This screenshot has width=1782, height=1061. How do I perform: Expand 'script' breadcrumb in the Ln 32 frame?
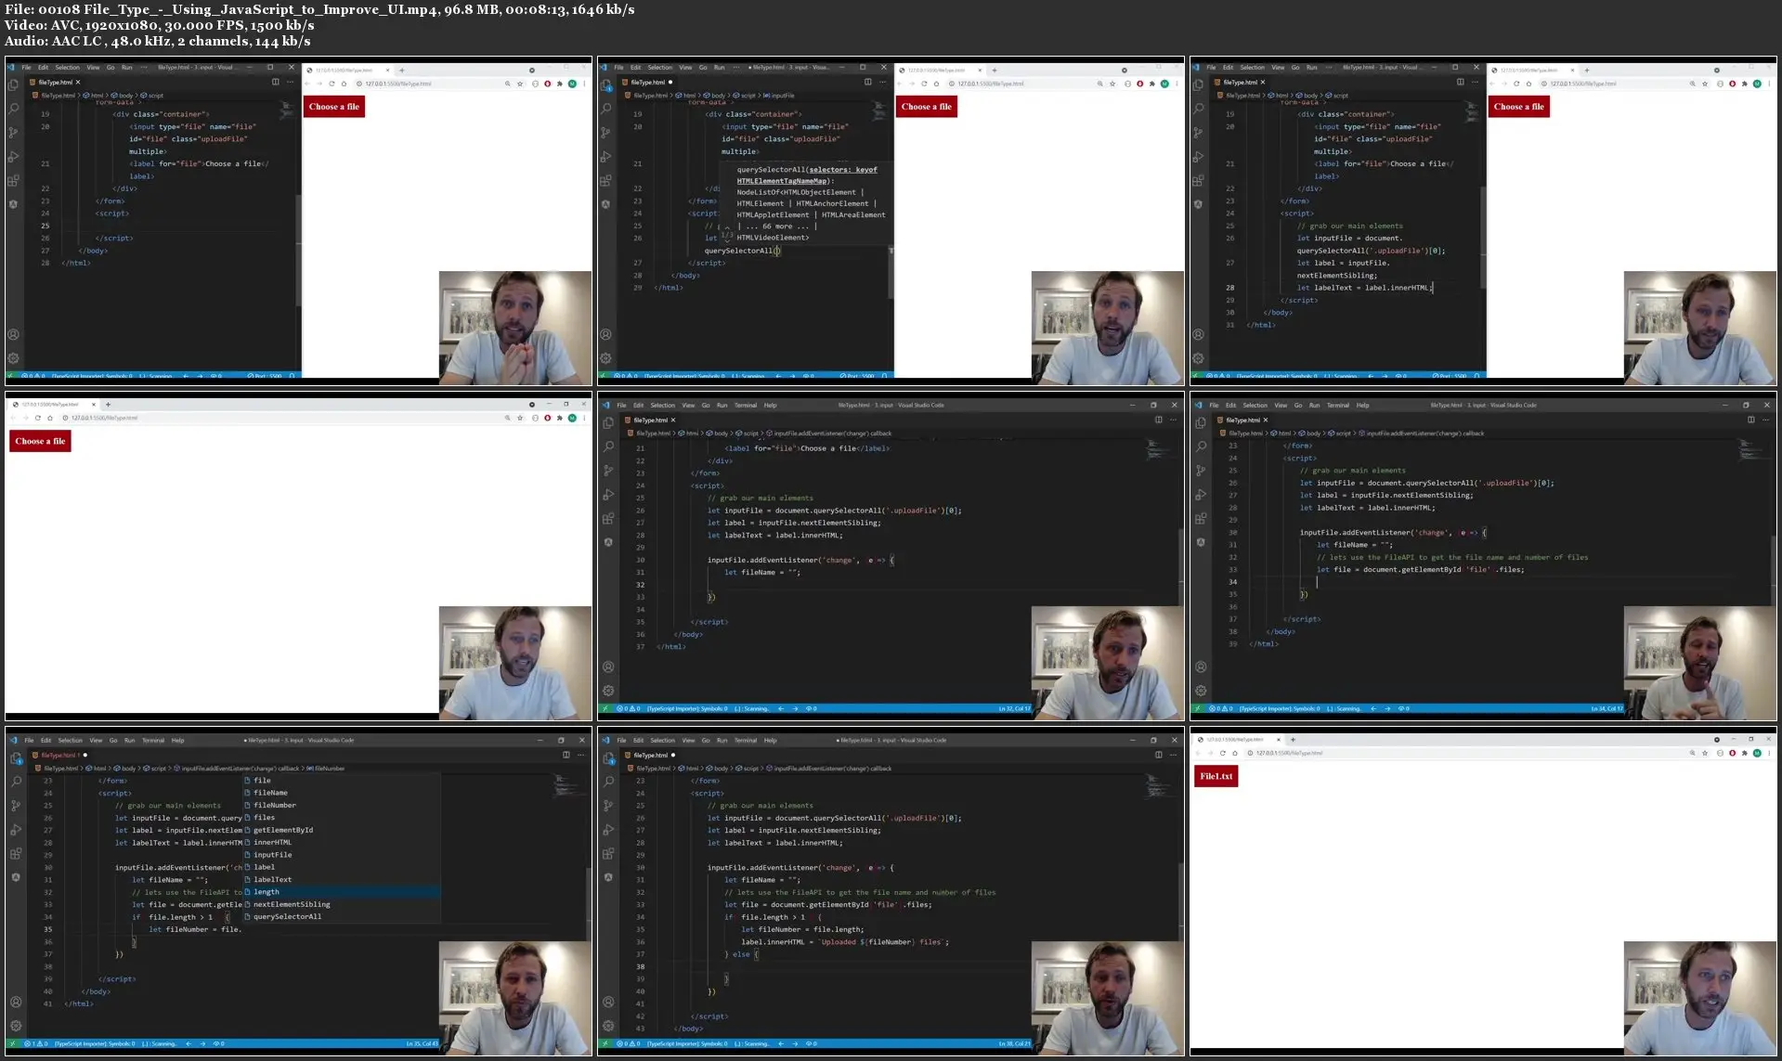pos(748,433)
